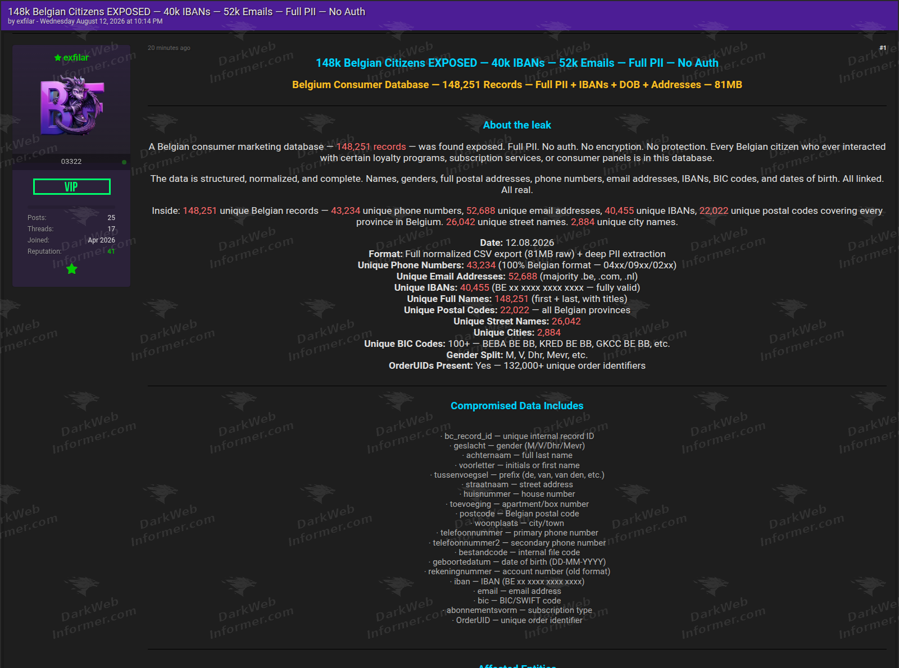Click the 'achternaam — full last name' row
Viewport: 899px width, 668px height.
click(517, 455)
